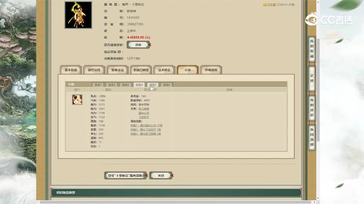
Task: Click the item number 1416103
Action: tap(133, 17)
